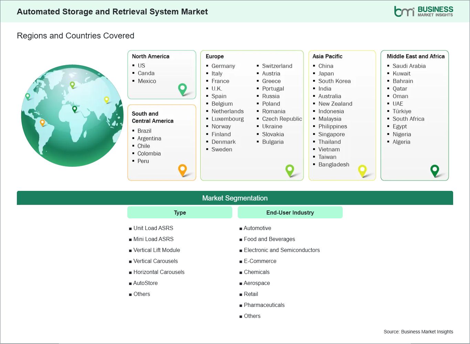470x344 pixels.
Task: Click the dark green Middle East and Africa pin
Action: 435,170
